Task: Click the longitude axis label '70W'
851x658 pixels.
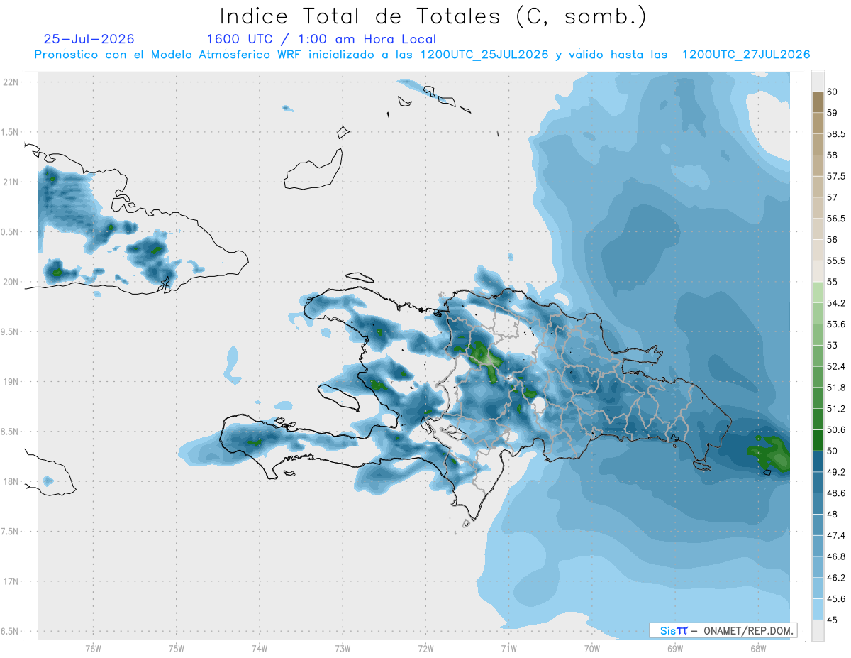Action: 591,649
